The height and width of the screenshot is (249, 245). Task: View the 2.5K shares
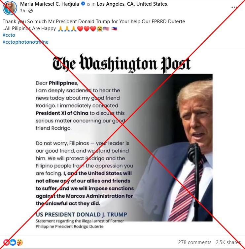(228, 242)
